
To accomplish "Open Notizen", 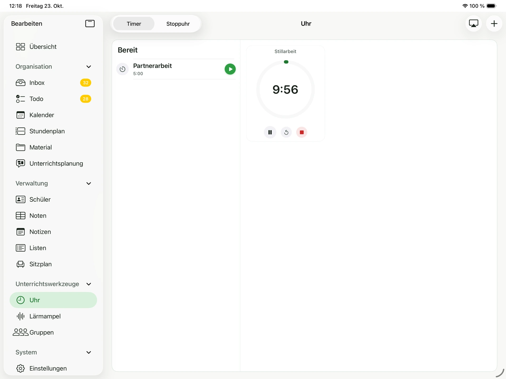I will point(53,232).
